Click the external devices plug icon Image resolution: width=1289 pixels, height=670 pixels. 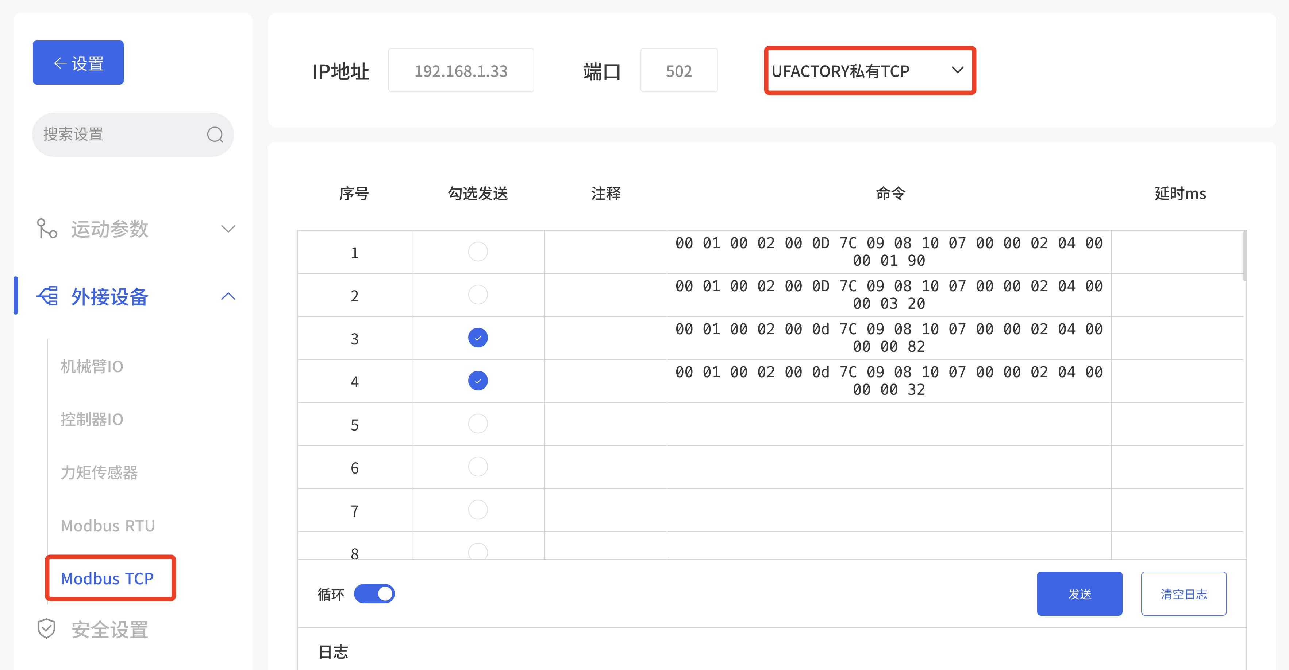click(47, 296)
